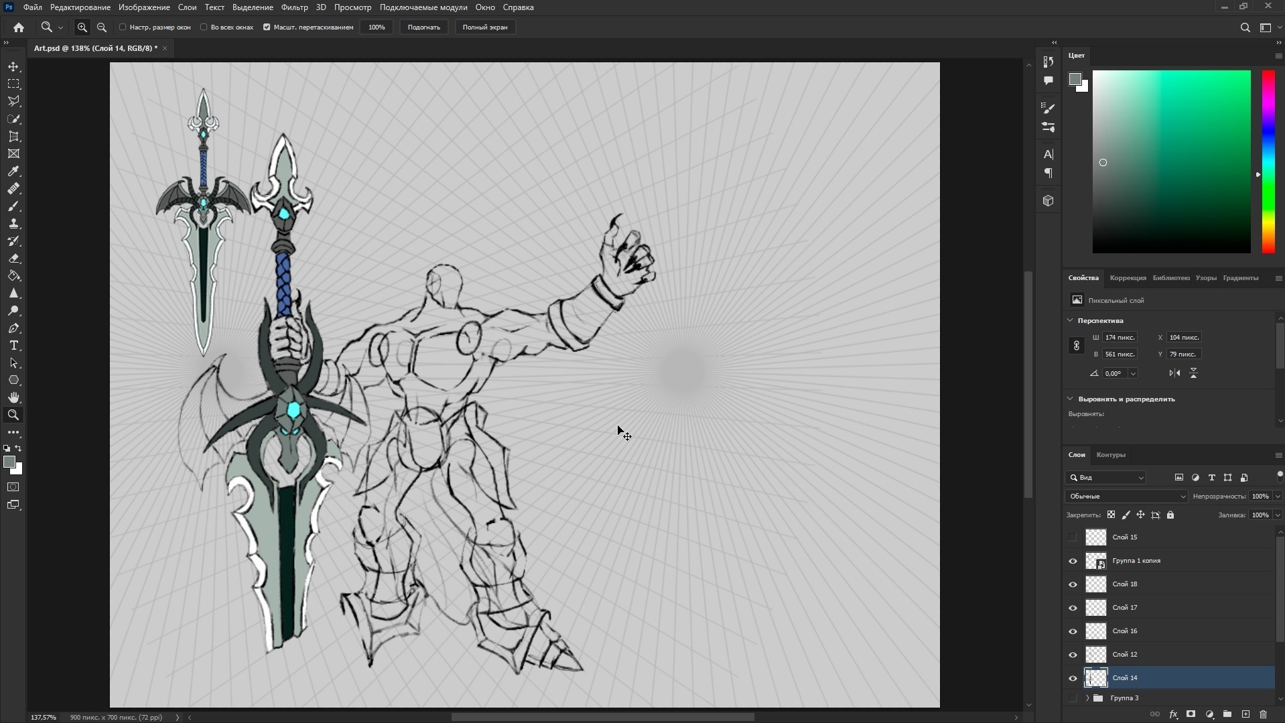This screenshot has height=723, width=1285.
Task: Select the Rectangular Marquee tool
Action: pos(13,84)
